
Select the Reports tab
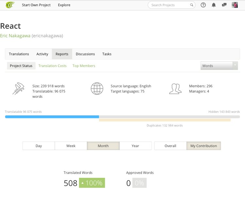point(62,54)
